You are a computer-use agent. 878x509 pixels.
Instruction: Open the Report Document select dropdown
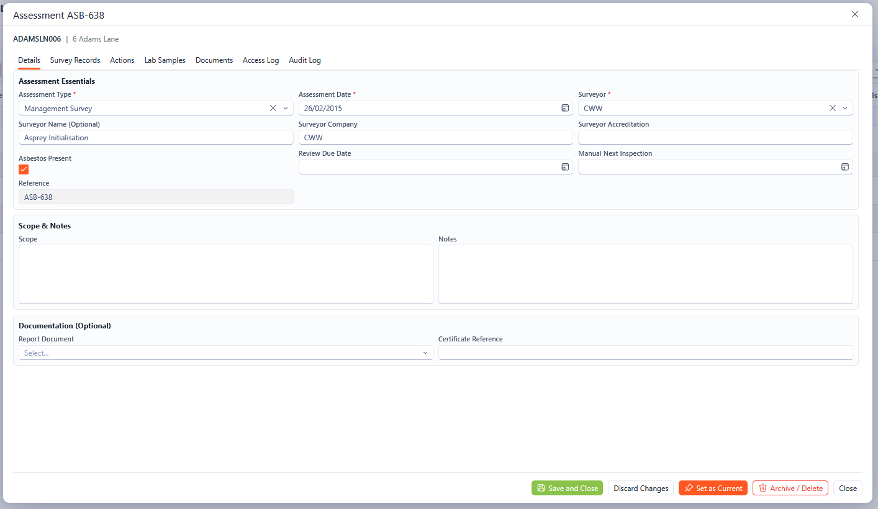pos(225,353)
